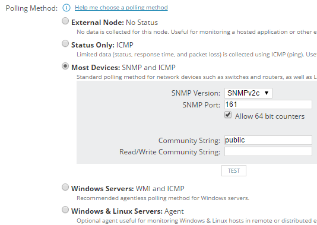
Task: Click the 'Status Only: ICMP' label
Action: pos(102,45)
